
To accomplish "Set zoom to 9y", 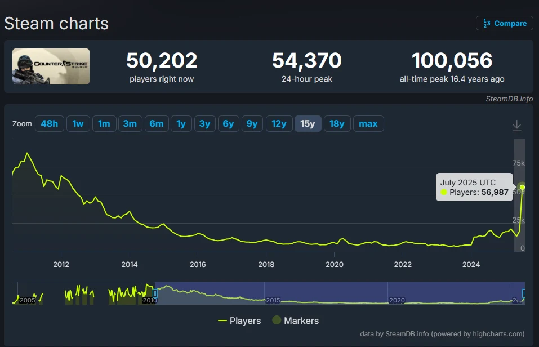I will [x=252, y=123].
